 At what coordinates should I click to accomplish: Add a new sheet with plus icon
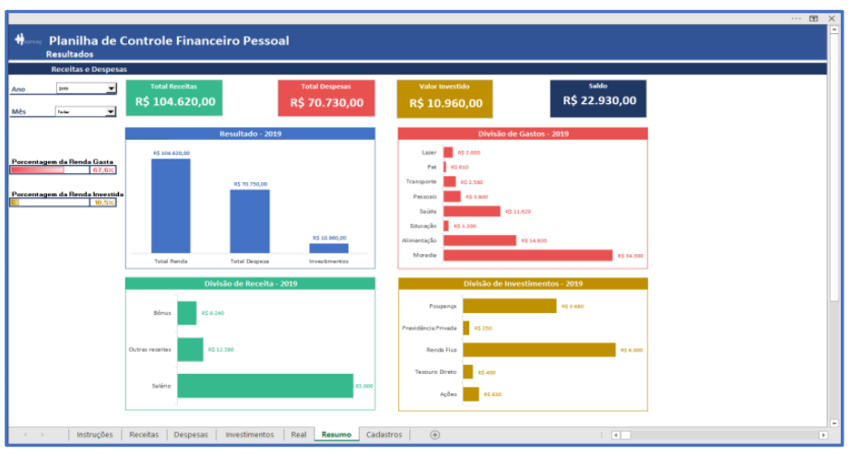pos(435,435)
